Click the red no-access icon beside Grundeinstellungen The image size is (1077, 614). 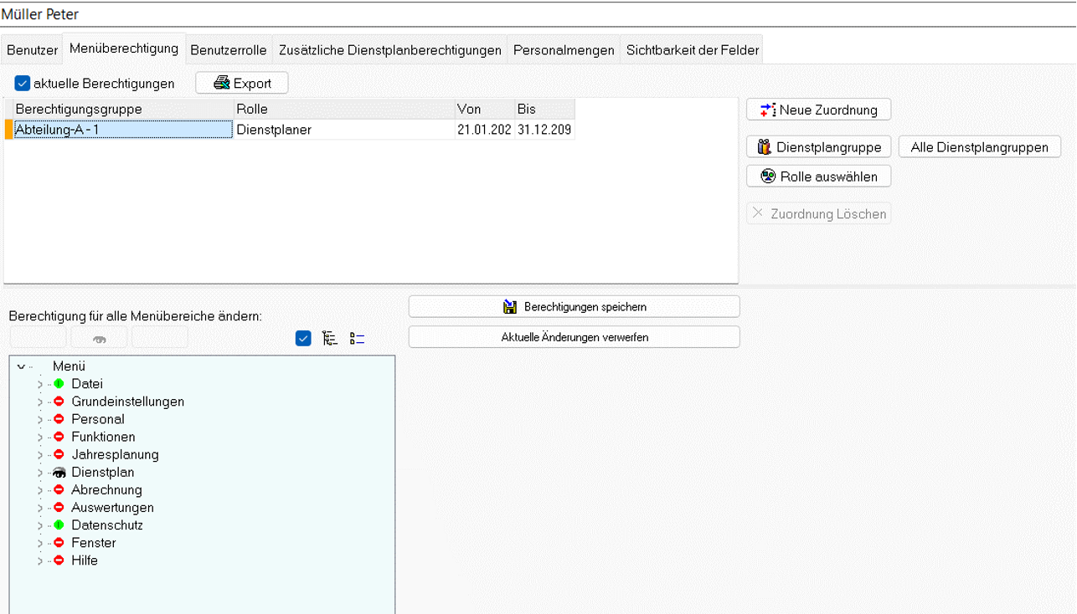pyautogui.click(x=59, y=402)
